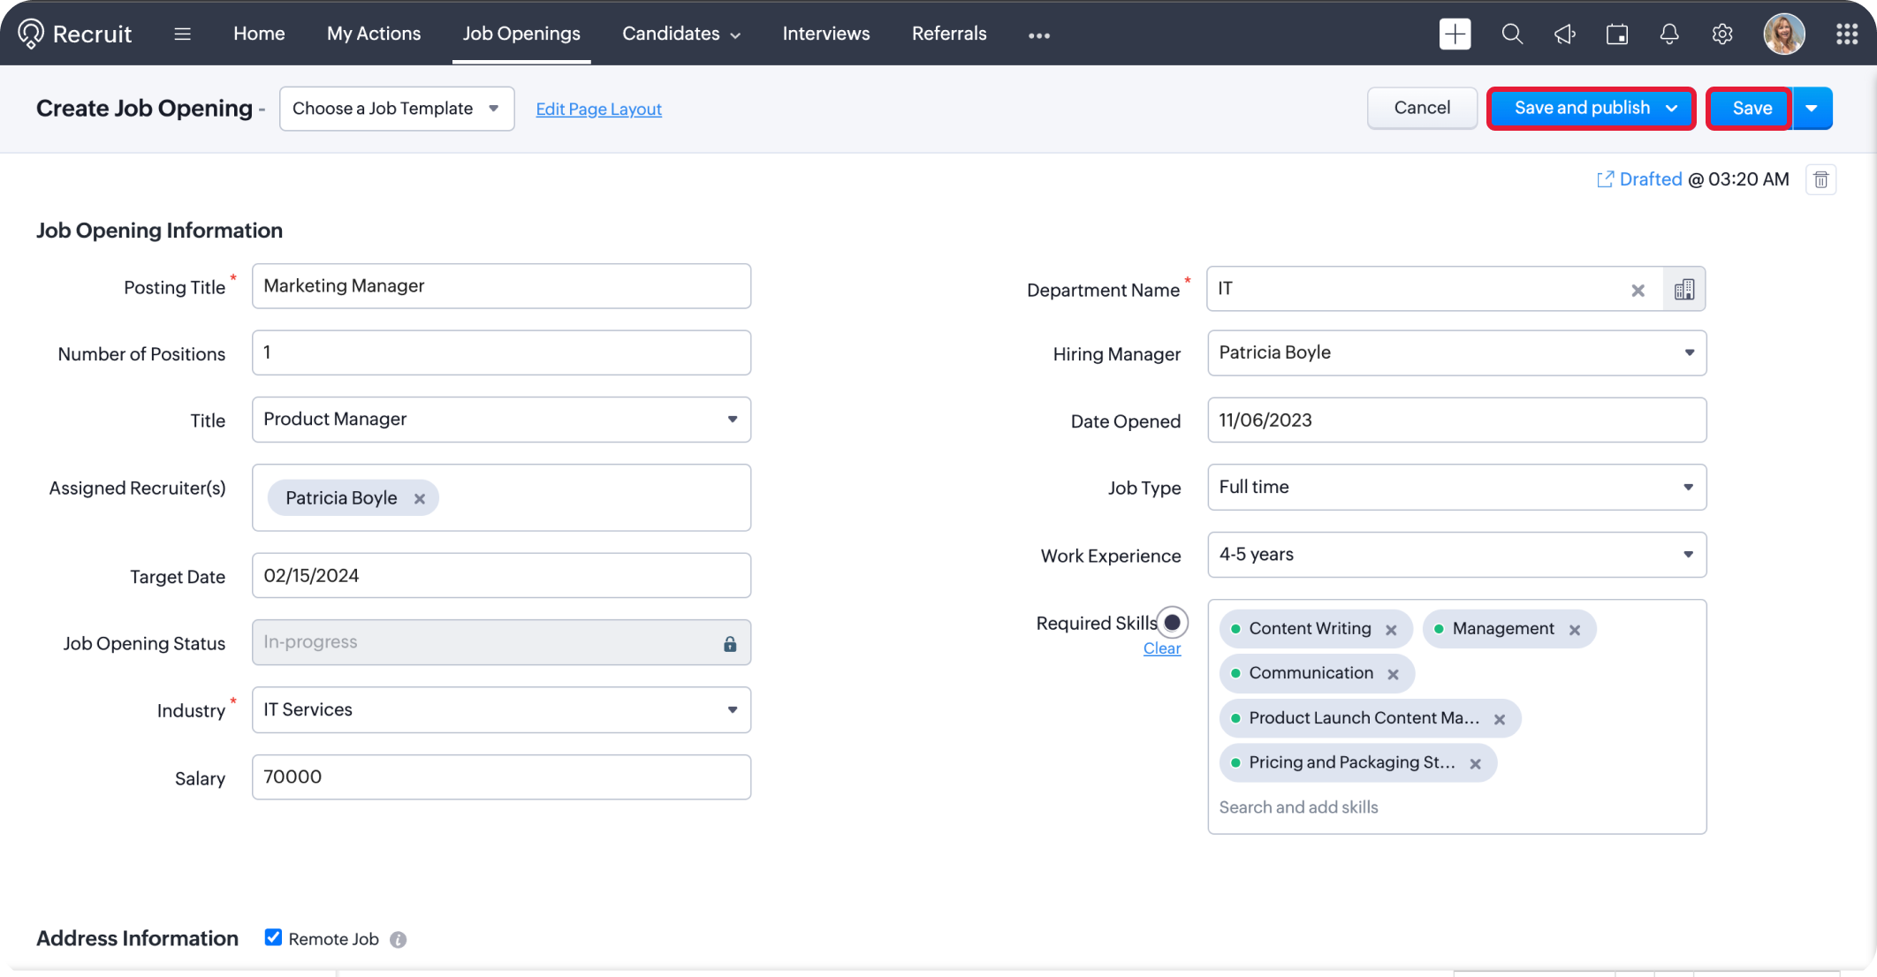The height and width of the screenshot is (977, 1877).
Task: Open the settings gear icon
Action: coord(1721,34)
